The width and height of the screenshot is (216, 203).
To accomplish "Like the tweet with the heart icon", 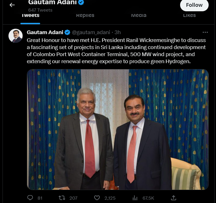I will pos(97,198).
